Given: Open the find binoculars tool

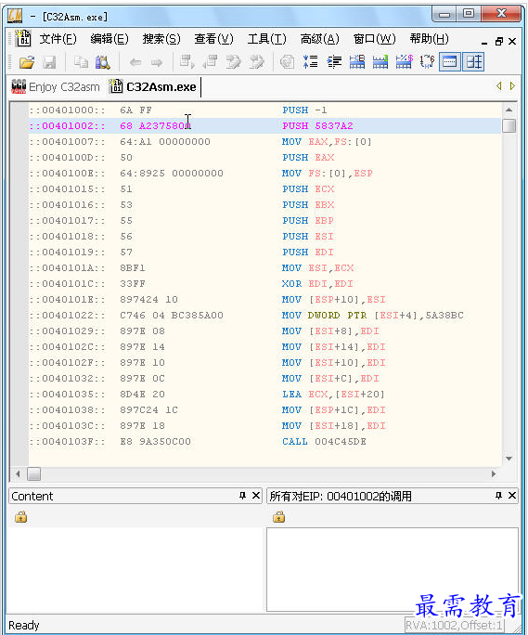Looking at the screenshot, I should click(x=103, y=62).
